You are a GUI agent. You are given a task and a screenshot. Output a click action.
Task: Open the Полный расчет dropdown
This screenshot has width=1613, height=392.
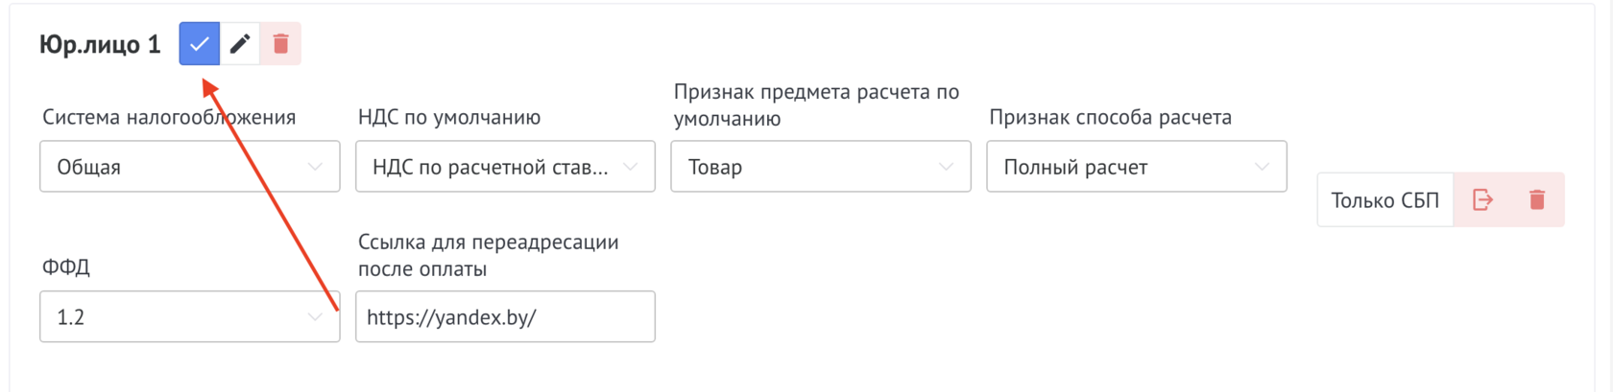(1135, 167)
